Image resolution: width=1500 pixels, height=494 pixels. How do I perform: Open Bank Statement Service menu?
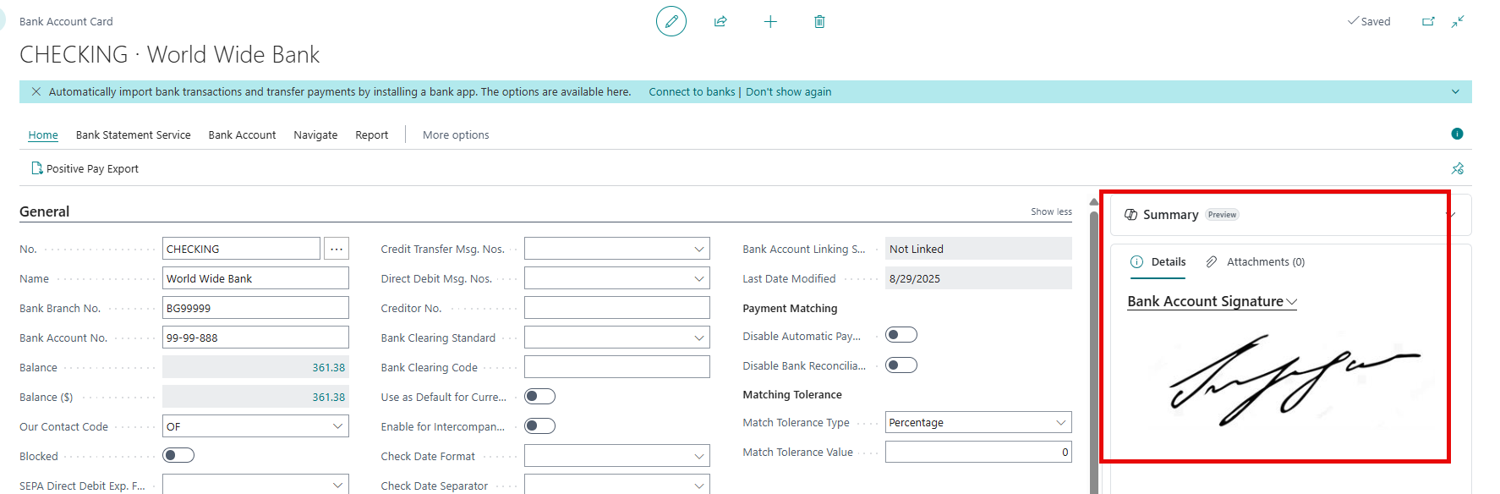(134, 134)
